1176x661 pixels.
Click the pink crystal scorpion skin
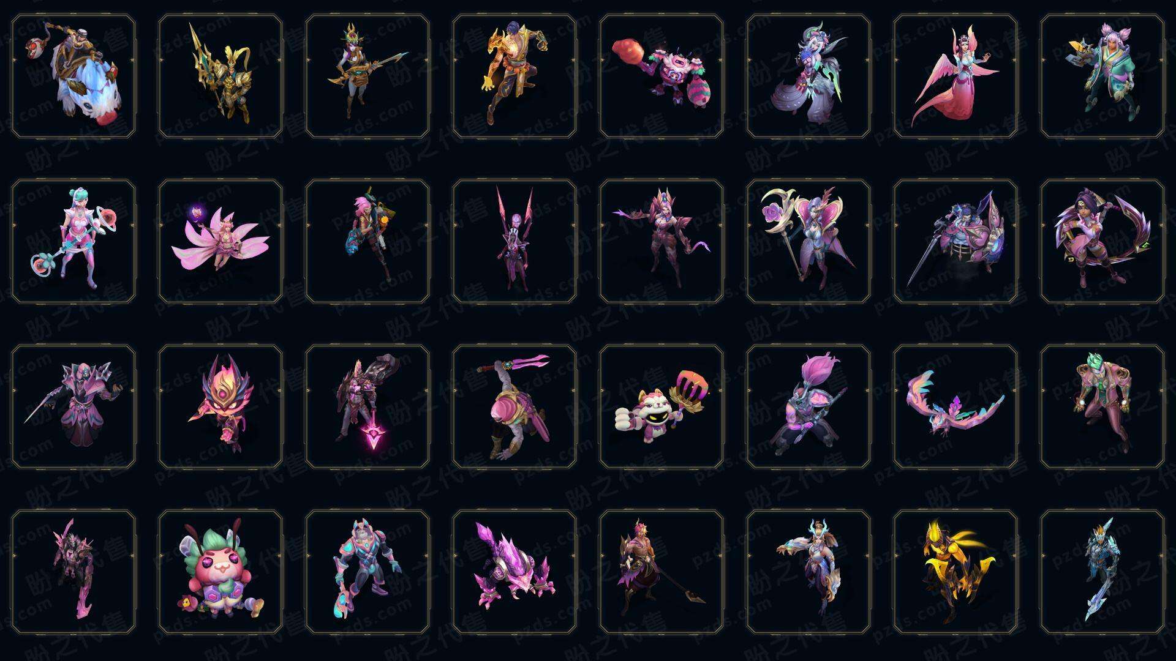coord(514,572)
